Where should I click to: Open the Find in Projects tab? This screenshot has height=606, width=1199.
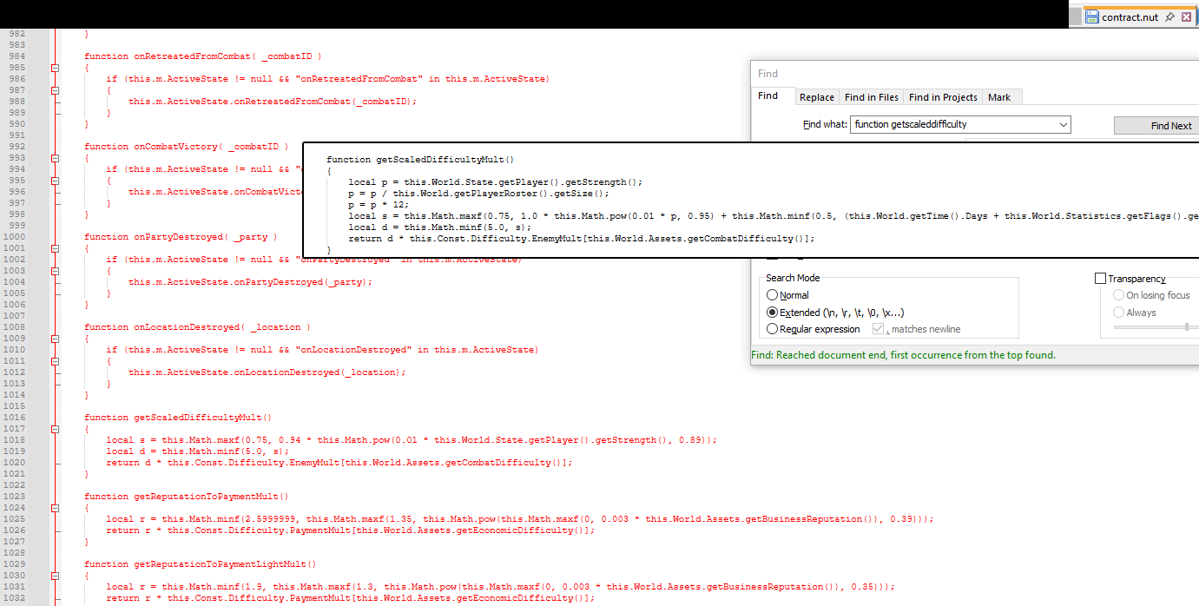tap(943, 97)
